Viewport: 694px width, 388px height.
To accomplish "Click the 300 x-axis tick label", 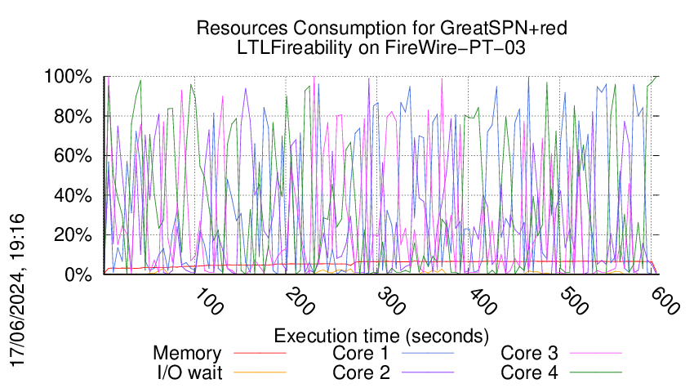I will 391,302.
